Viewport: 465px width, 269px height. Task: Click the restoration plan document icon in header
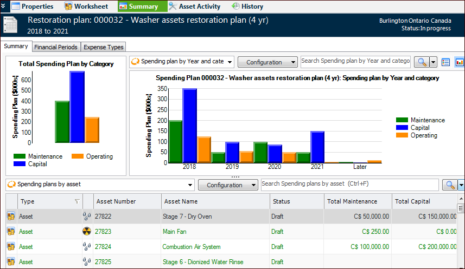pyautogui.click(x=10, y=25)
